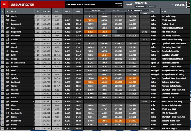Click the Km/h column header
Image resolution: width=191 pixels, height=131 pixels.
145,14
